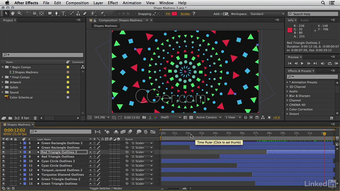Screen dimensions: 340x191
Task: Create a new folder in Project panel
Action: click(10, 118)
